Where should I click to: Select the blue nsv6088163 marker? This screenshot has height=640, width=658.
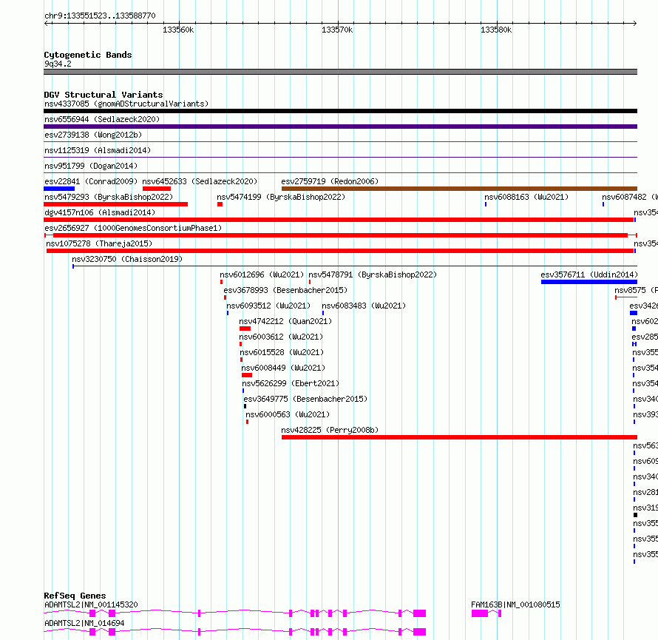coord(486,204)
